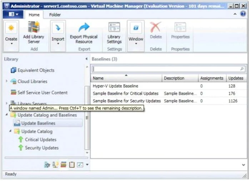Click the window title bar system icon

[x=6, y=6]
